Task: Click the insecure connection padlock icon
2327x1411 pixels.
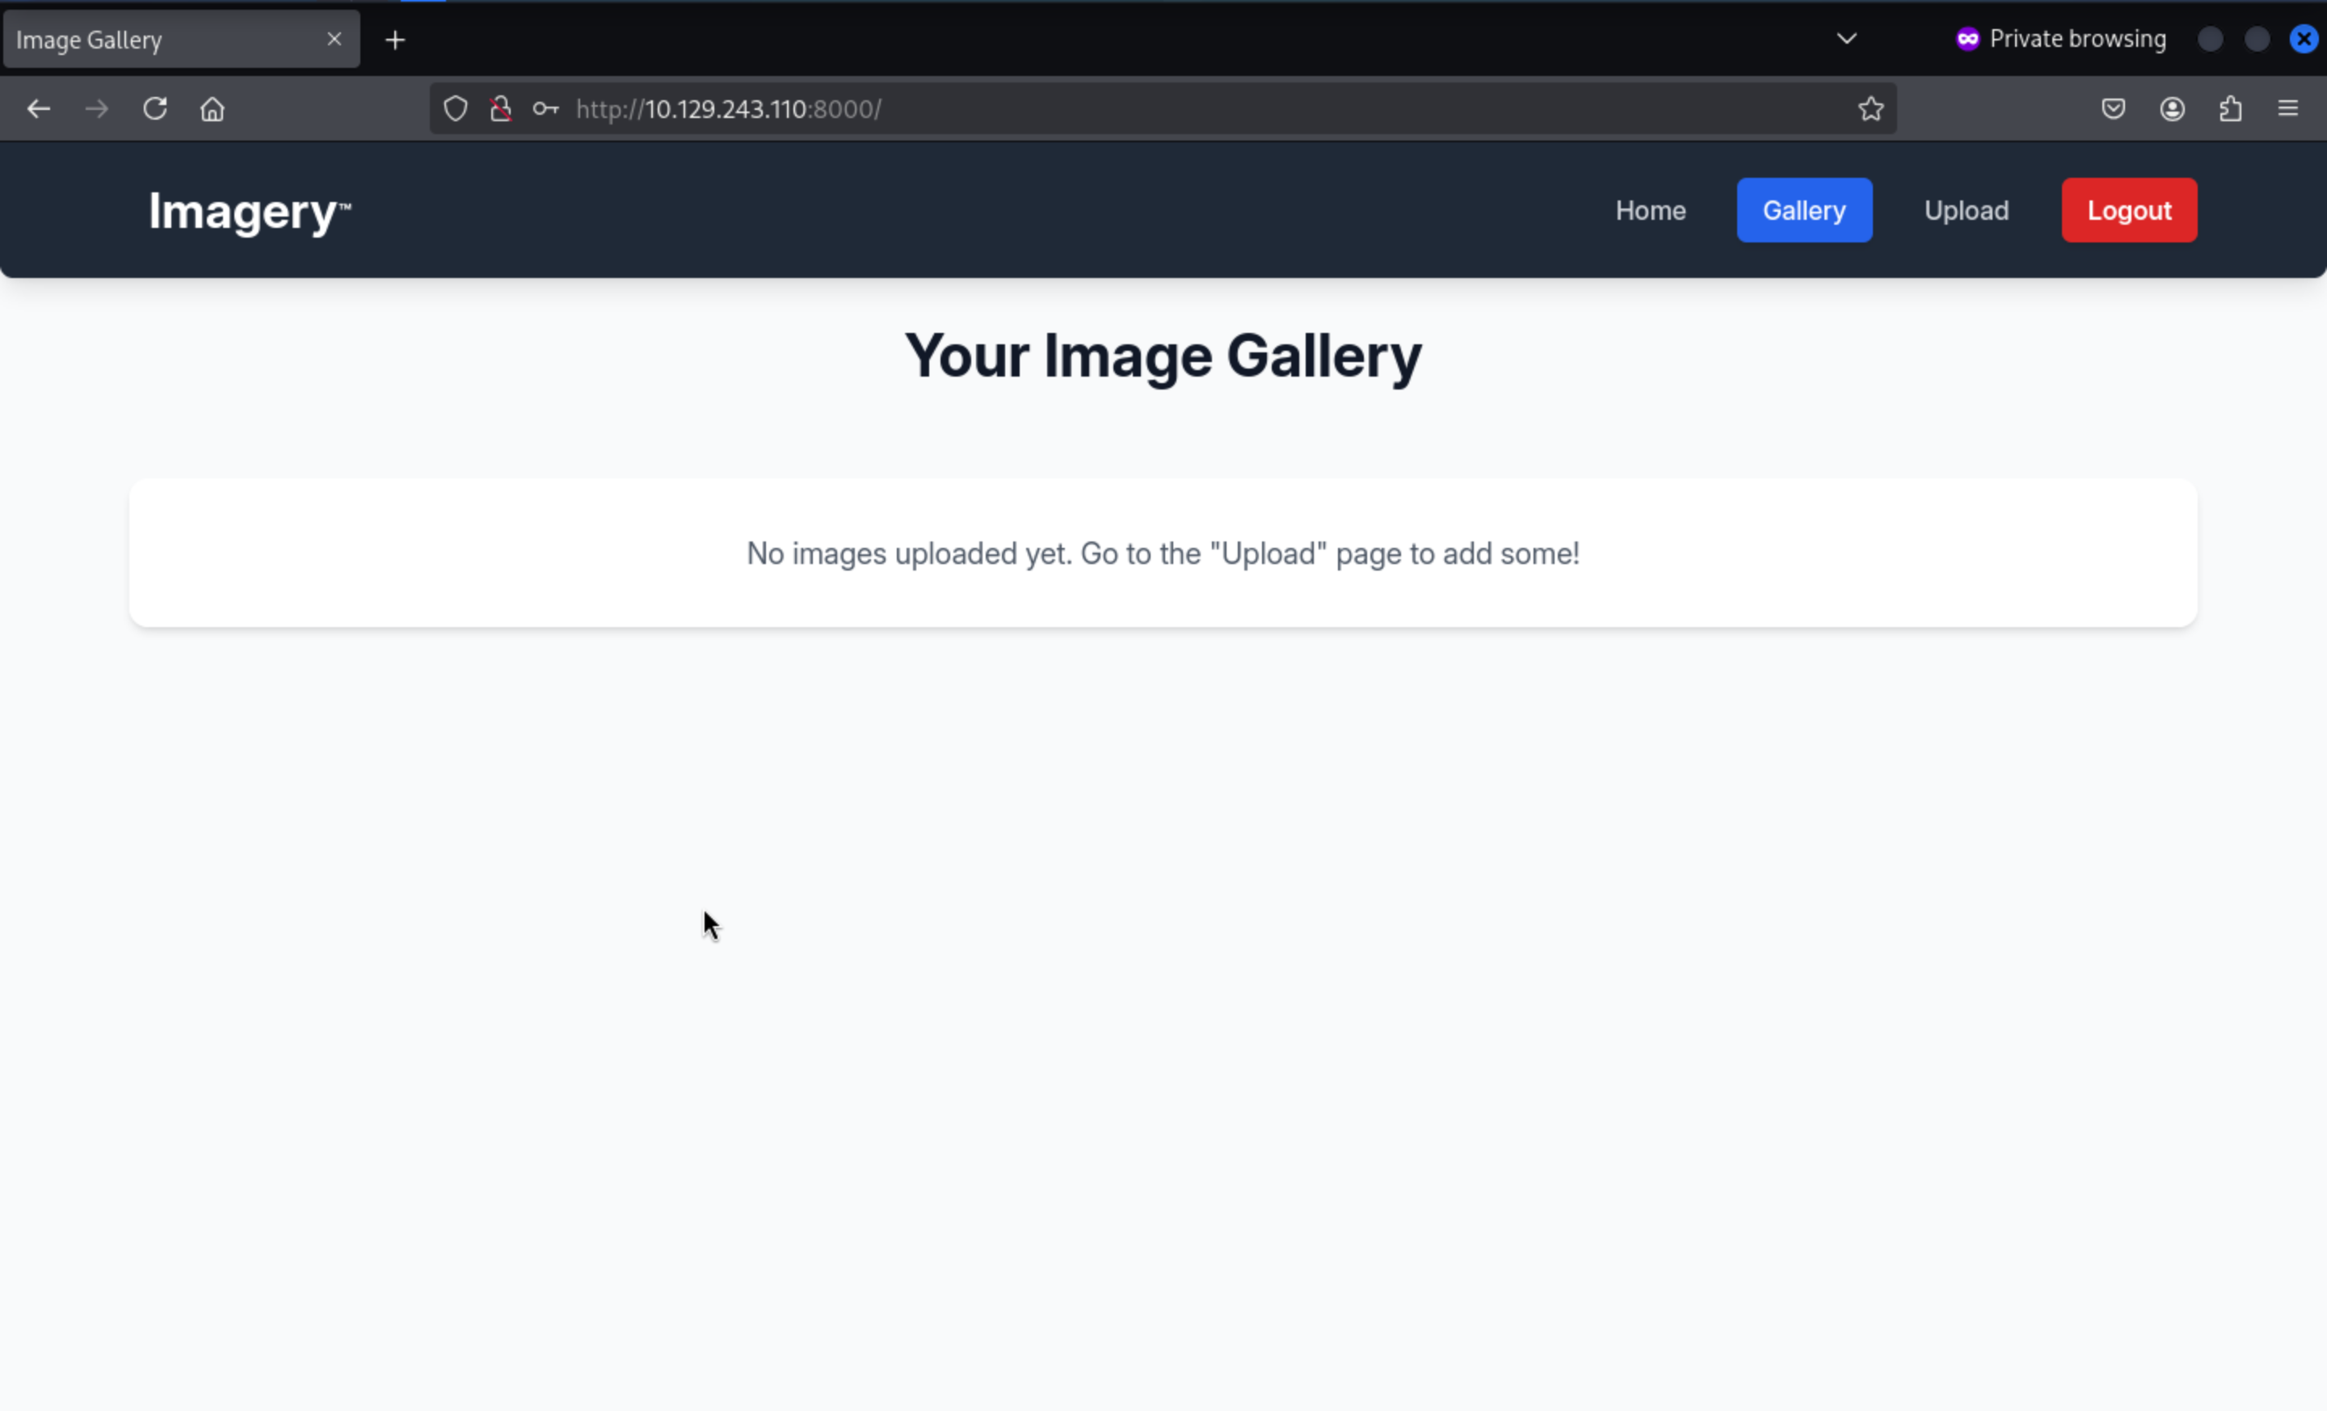Action: (x=500, y=108)
